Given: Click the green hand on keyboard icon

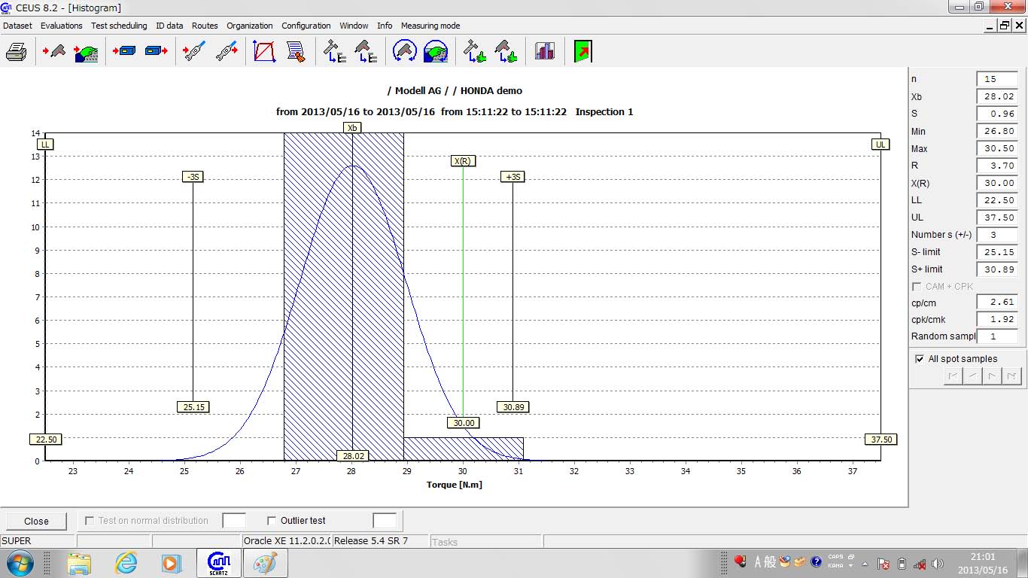Looking at the screenshot, I should (x=87, y=52).
